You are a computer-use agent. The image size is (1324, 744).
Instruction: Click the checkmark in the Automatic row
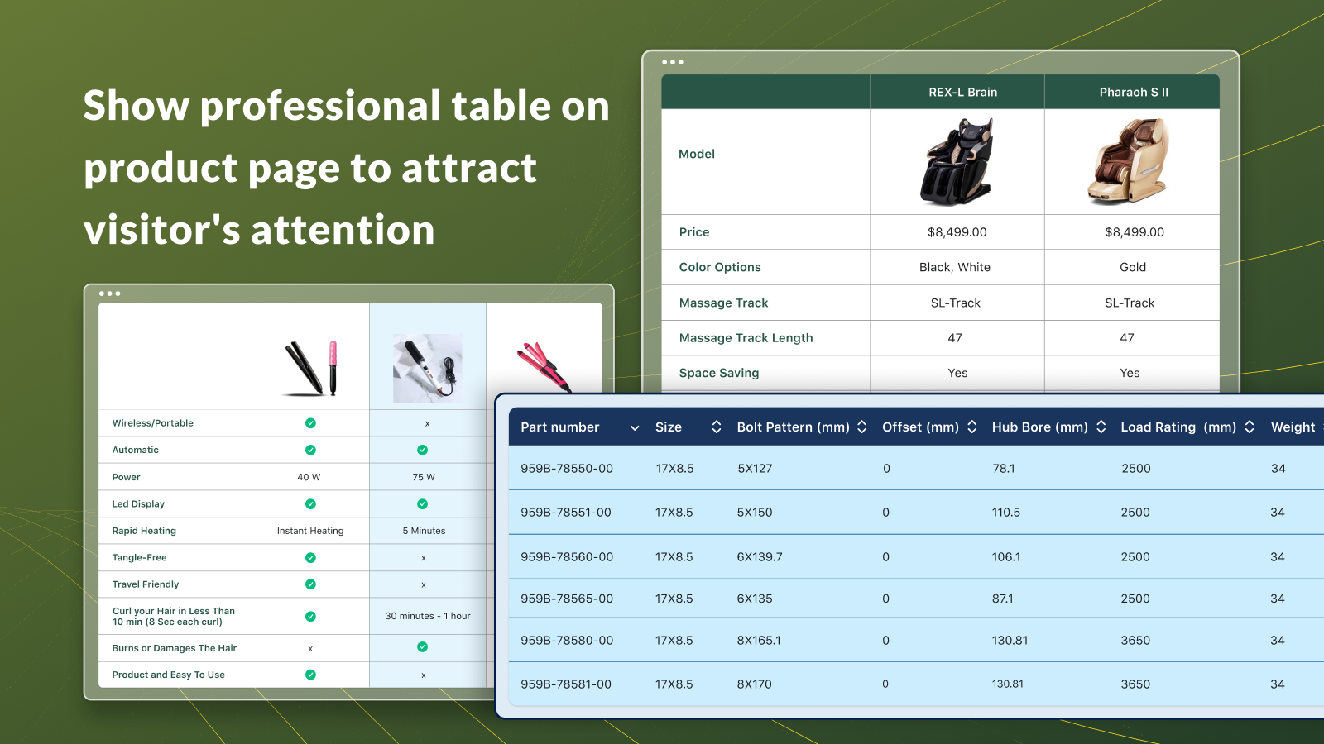pos(311,449)
